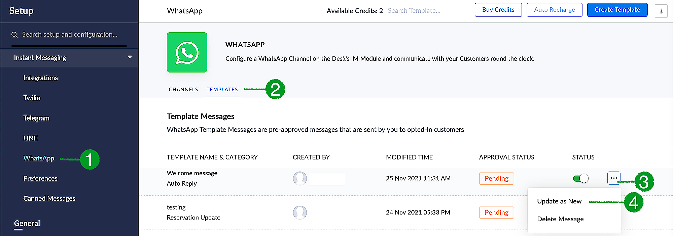Click the Welcome message creator avatar
This screenshot has width=673, height=236.
[x=300, y=178]
